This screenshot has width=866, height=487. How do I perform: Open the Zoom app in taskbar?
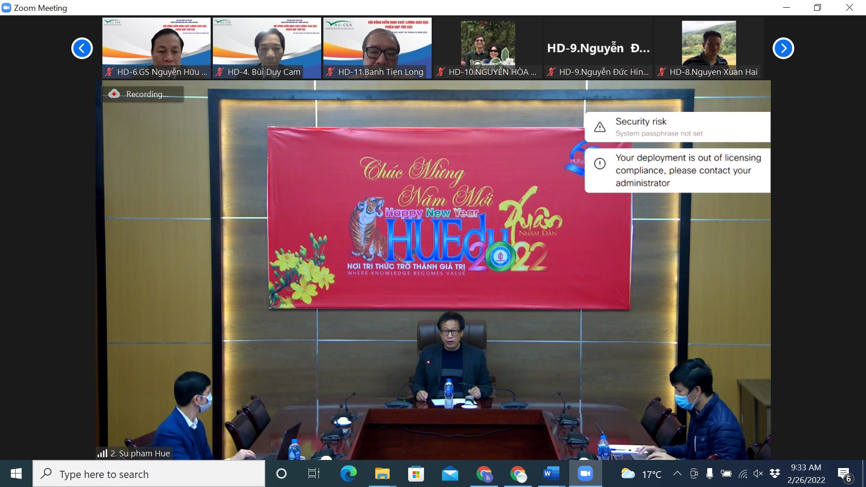[x=585, y=473]
